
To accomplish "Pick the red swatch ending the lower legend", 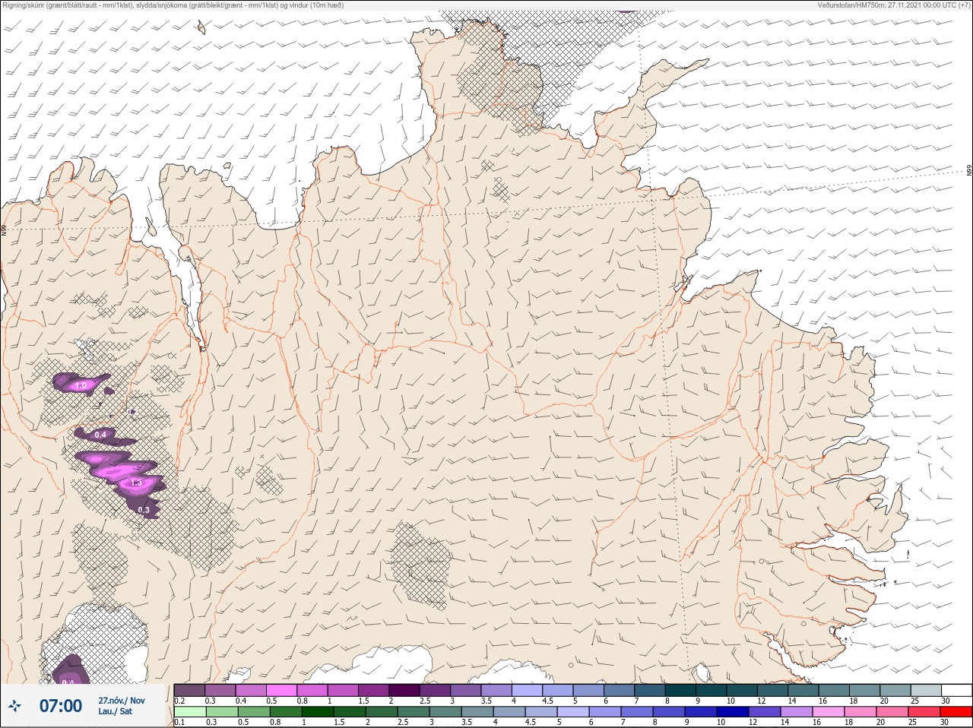I will [956, 712].
